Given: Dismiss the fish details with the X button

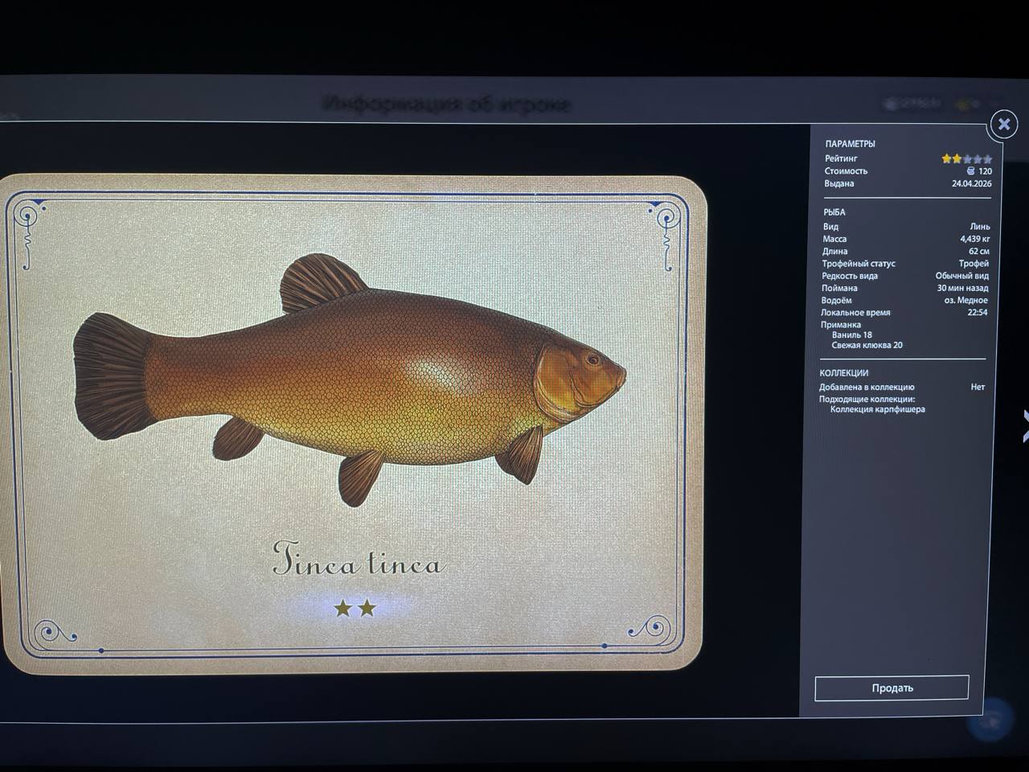Looking at the screenshot, I should coord(1003,125).
